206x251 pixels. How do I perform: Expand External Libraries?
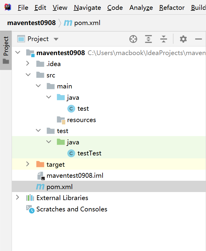pyautogui.click(x=18, y=197)
